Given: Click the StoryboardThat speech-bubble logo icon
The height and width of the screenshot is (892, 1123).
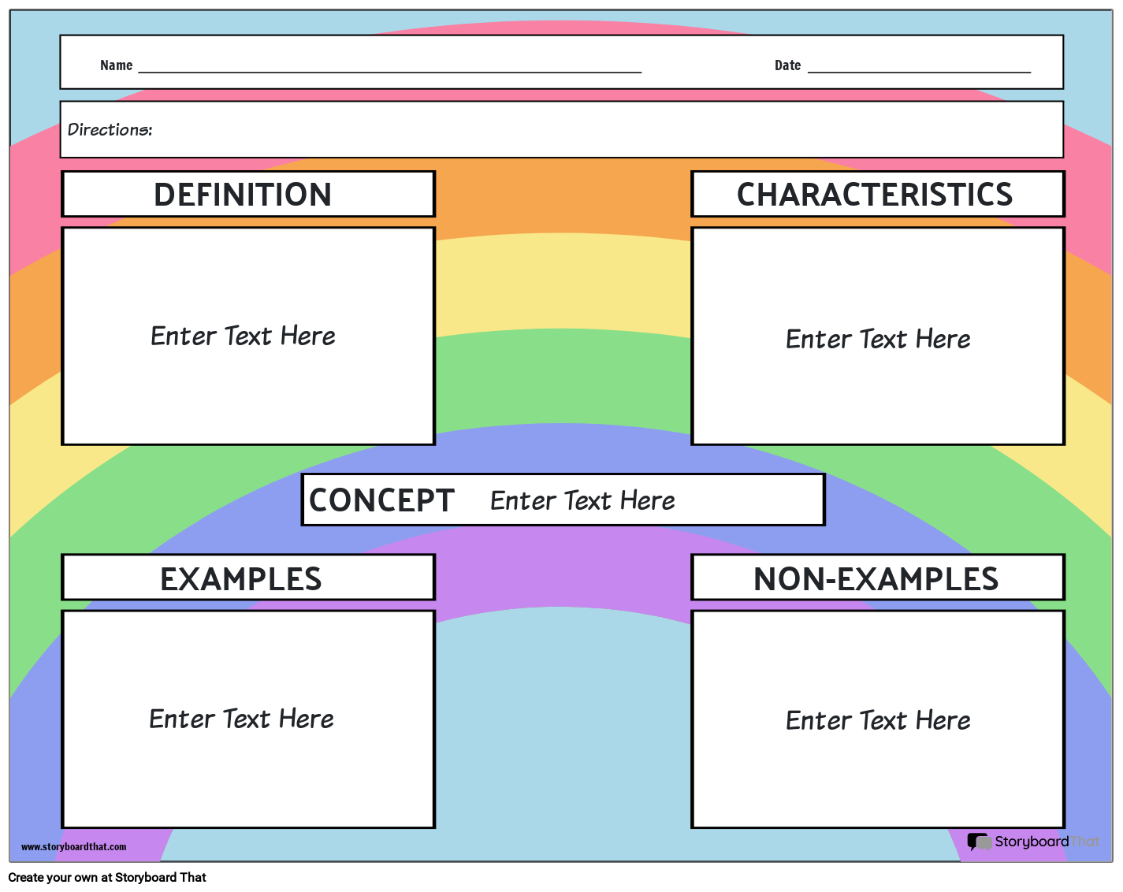Looking at the screenshot, I should (980, 842).
